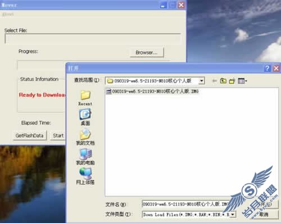Minimize the Rover window
This screenshot has width=281, height=223.
coord(164,5)
